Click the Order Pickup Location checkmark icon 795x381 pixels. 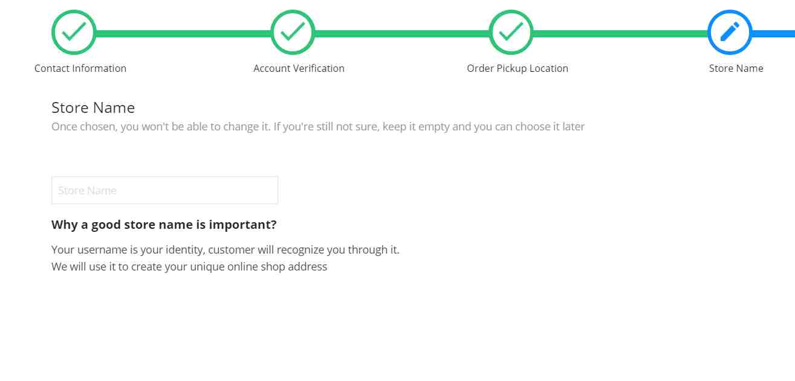(x=511, y=32)
